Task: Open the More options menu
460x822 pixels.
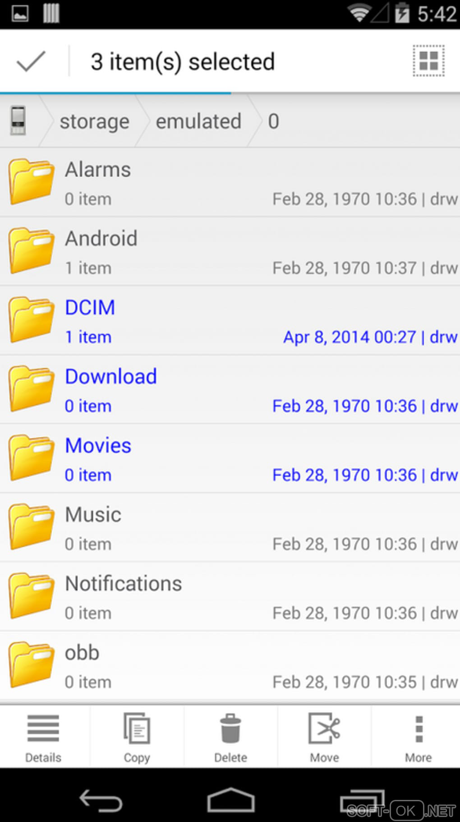Action: 418,737
